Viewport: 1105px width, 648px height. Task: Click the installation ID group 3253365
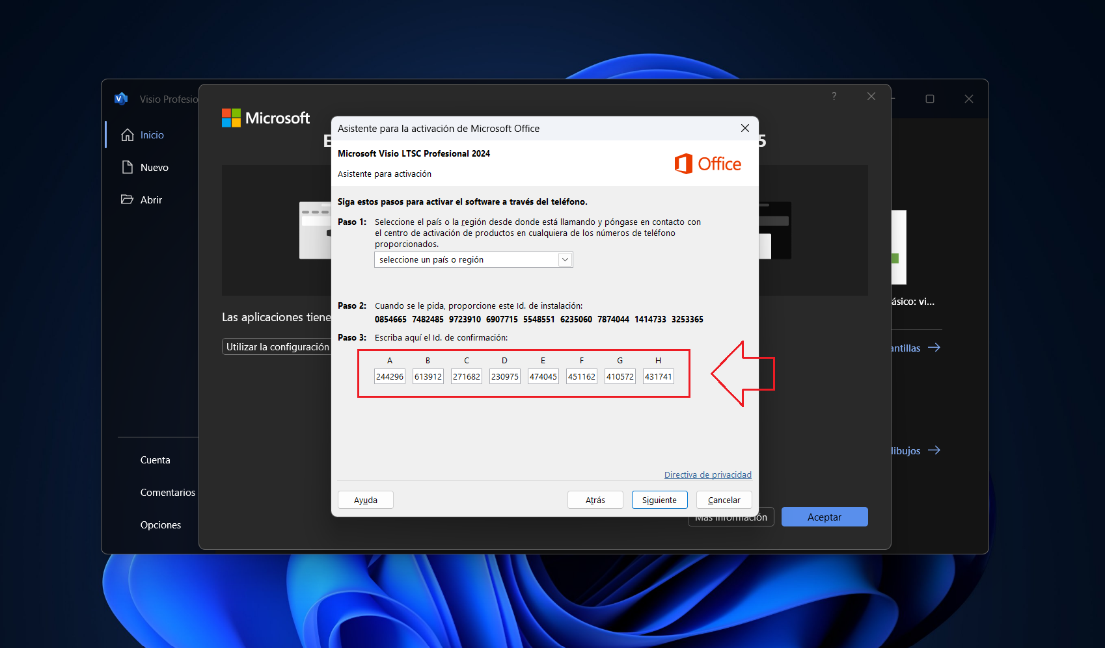click(x=687, y=320)
